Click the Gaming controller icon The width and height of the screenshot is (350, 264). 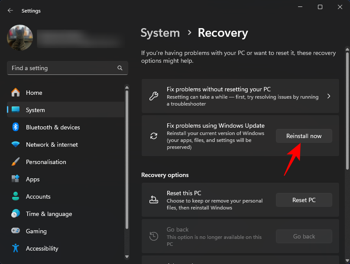[x=16, y=231]
